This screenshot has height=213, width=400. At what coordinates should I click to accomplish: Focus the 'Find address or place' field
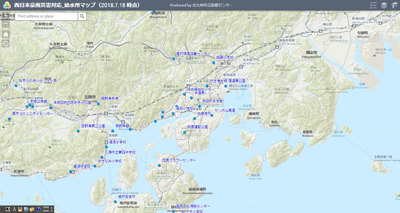(47, 16)
